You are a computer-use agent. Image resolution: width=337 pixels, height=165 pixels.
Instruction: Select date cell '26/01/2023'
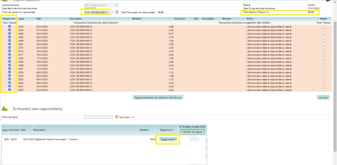(x=42, y=33)
